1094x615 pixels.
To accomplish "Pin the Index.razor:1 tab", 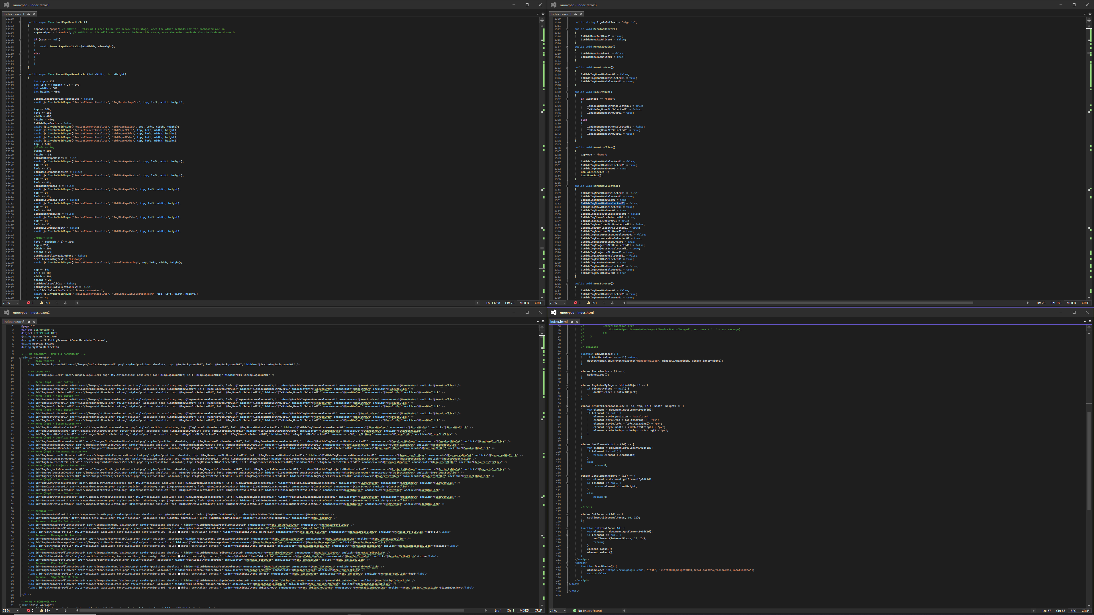I will pyautogui.click(x=29, y=14).
